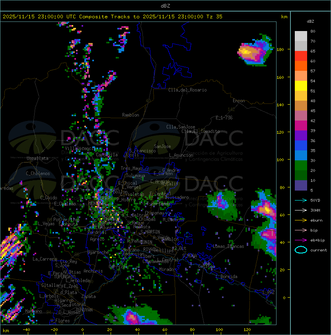Click the cyan 'current' ellipse legend symbol
331x335 pixels.
[x=301, y=250]
